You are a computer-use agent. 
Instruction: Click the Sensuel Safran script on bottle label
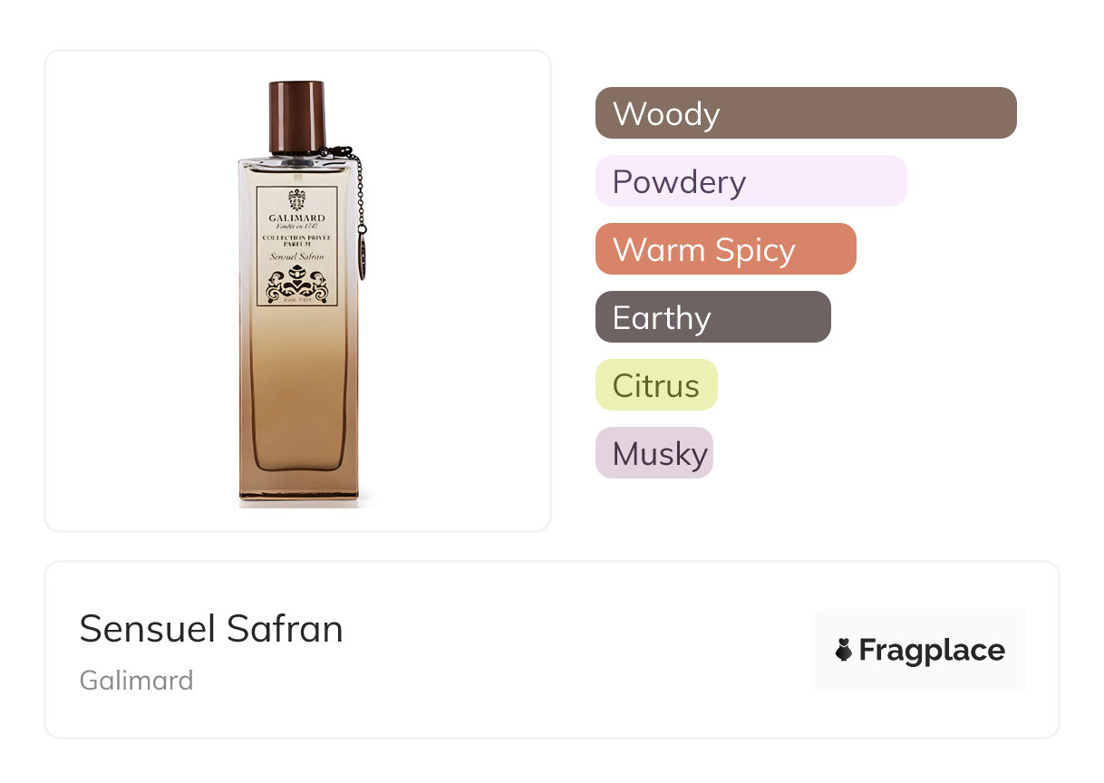pyautogui.click(x=296, y=257)
